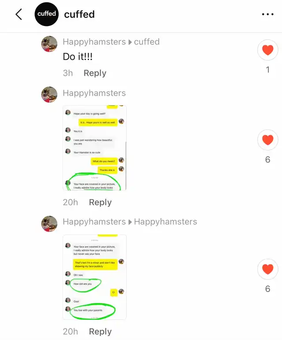Viewport: 282px width, 340px height.
Task: Go back using the left arrow icon
Action: (19, 14)
